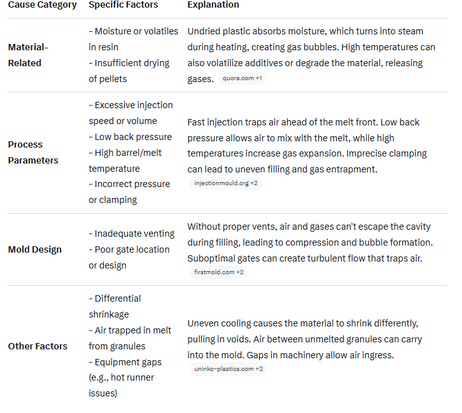The image size is (462, 413).
Task: Click the Mold Design row label
Action: [35, 249]
